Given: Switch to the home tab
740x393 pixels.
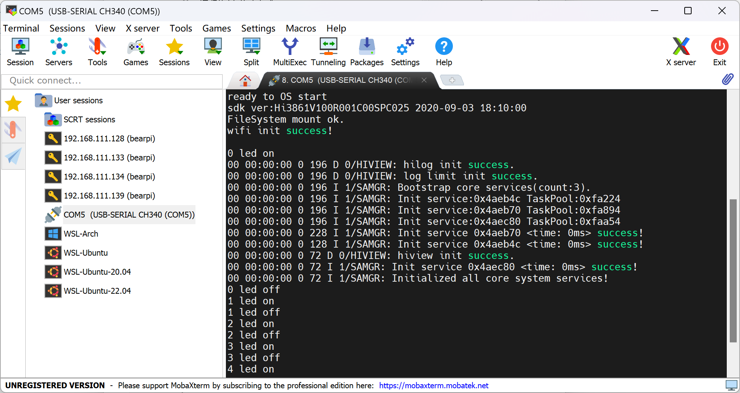Looking at the screenshot, I should click(x=245, y=80).
